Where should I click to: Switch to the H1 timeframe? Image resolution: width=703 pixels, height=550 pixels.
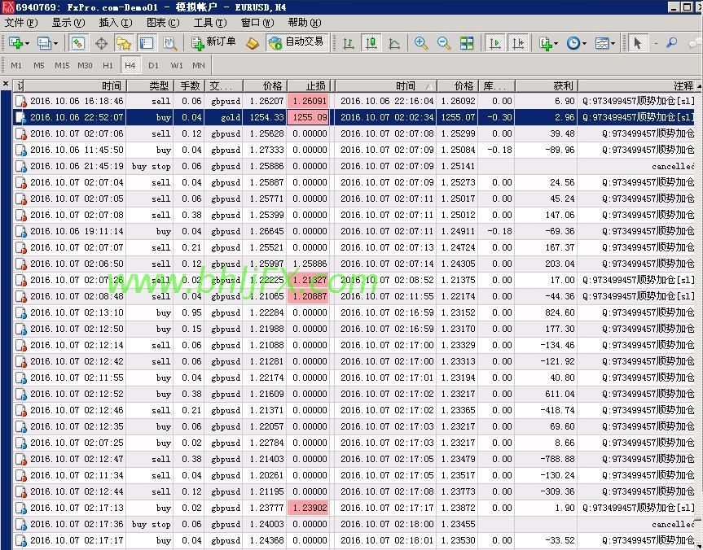108,65
